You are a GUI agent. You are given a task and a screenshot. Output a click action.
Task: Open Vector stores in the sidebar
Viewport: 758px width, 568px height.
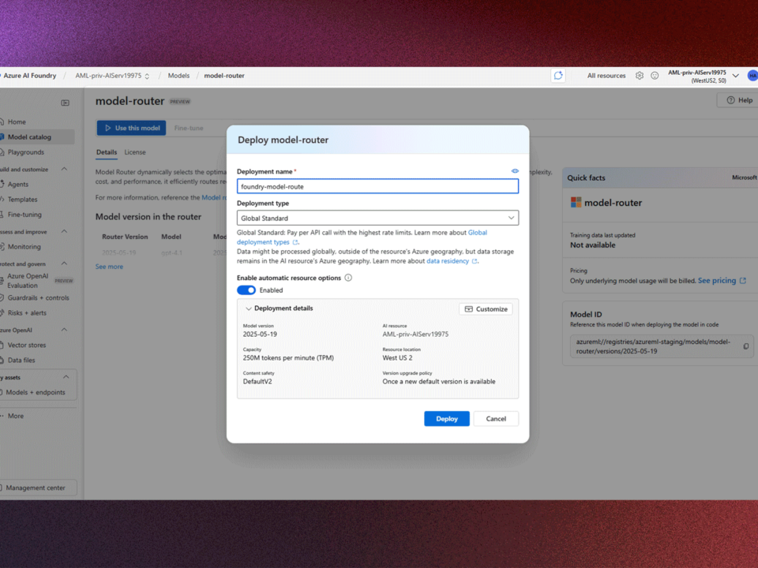click(x=27, y=346)
